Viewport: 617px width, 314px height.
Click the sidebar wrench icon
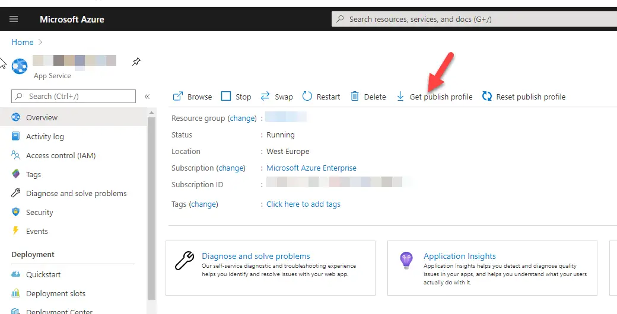16,193
